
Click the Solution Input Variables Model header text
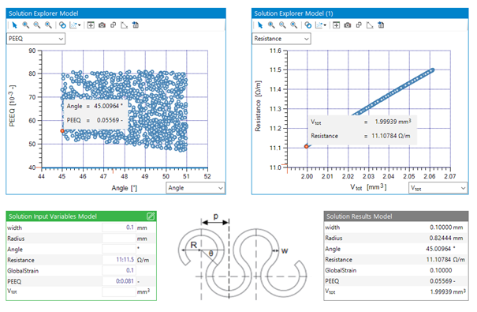pyautogui.click(x=53, y=216)
